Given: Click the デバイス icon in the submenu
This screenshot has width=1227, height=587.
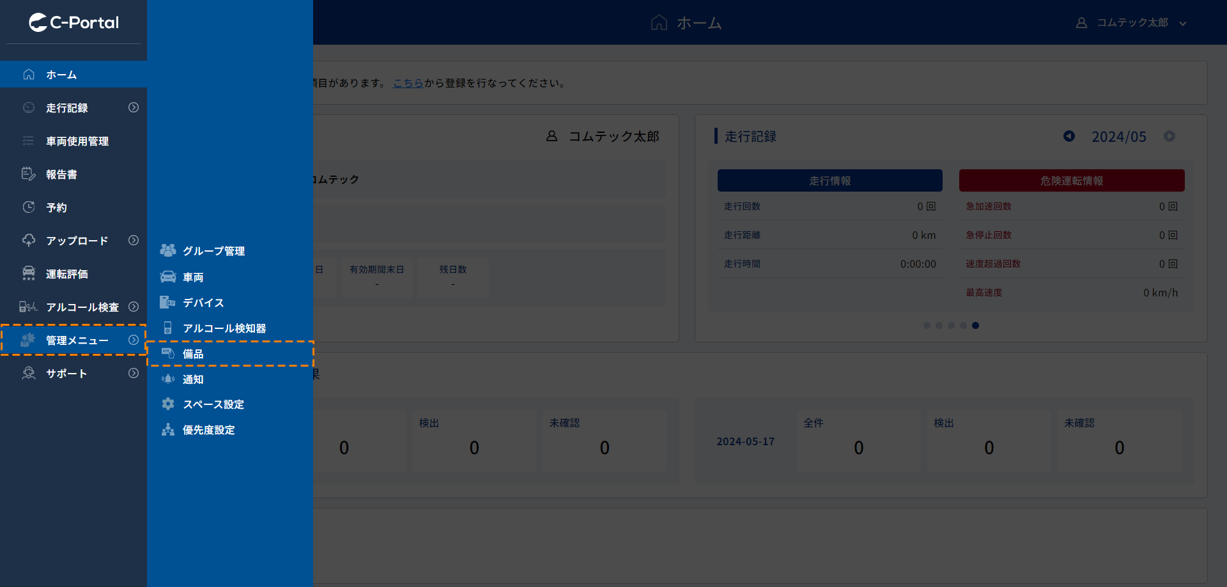Looking at the screenshot, I should 167,302.
